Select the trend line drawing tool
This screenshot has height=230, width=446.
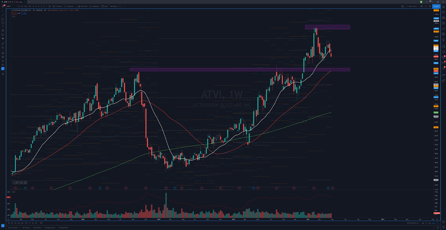coord(3,15)
